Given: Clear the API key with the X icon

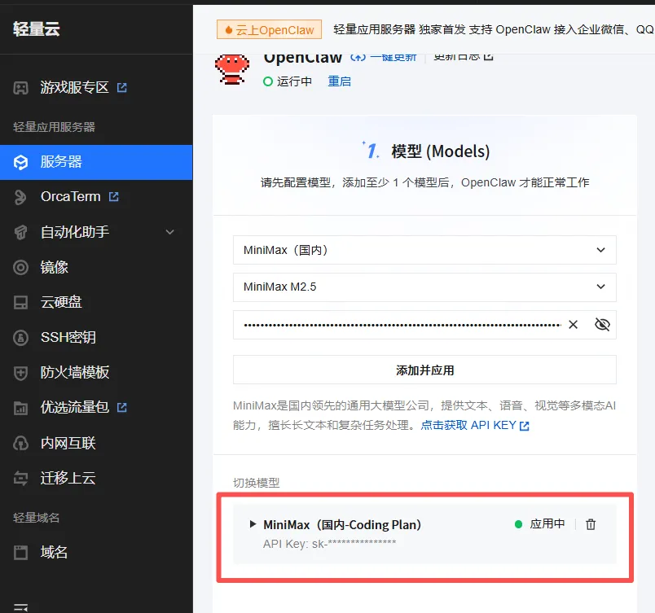Looking at the screenshot, I should [574, 325].
